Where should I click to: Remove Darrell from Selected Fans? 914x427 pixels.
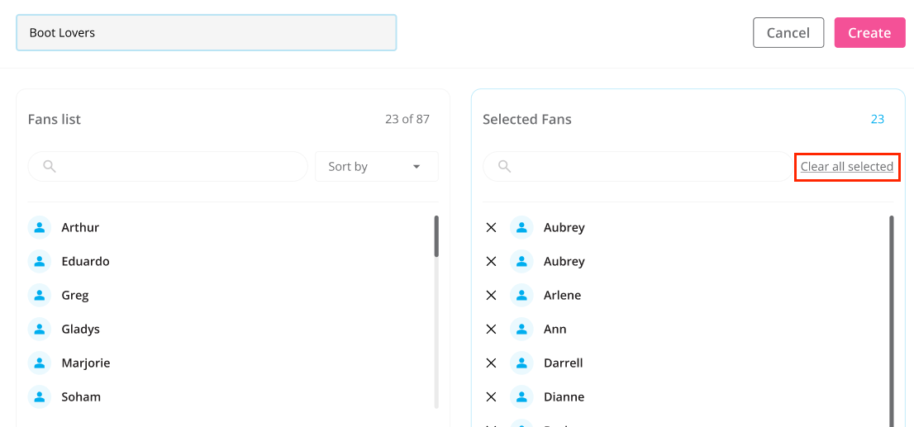tap(491, 363)
